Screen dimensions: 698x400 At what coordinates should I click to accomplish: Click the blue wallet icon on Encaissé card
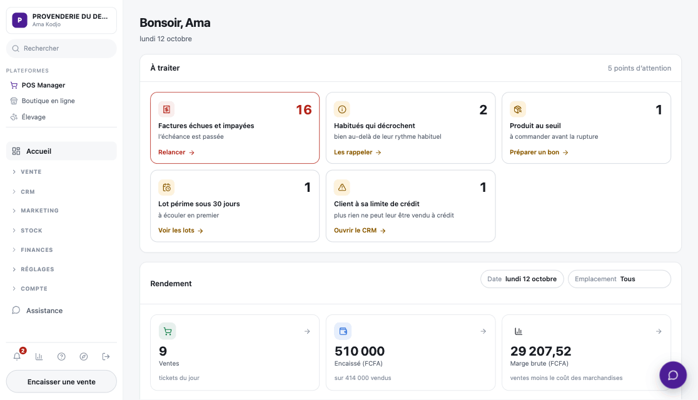(x=343, y=331)
